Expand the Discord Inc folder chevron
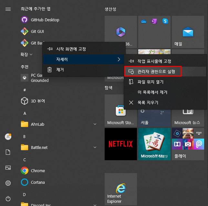The height and width of the screenshot is (206, 208). coord(95,205)
